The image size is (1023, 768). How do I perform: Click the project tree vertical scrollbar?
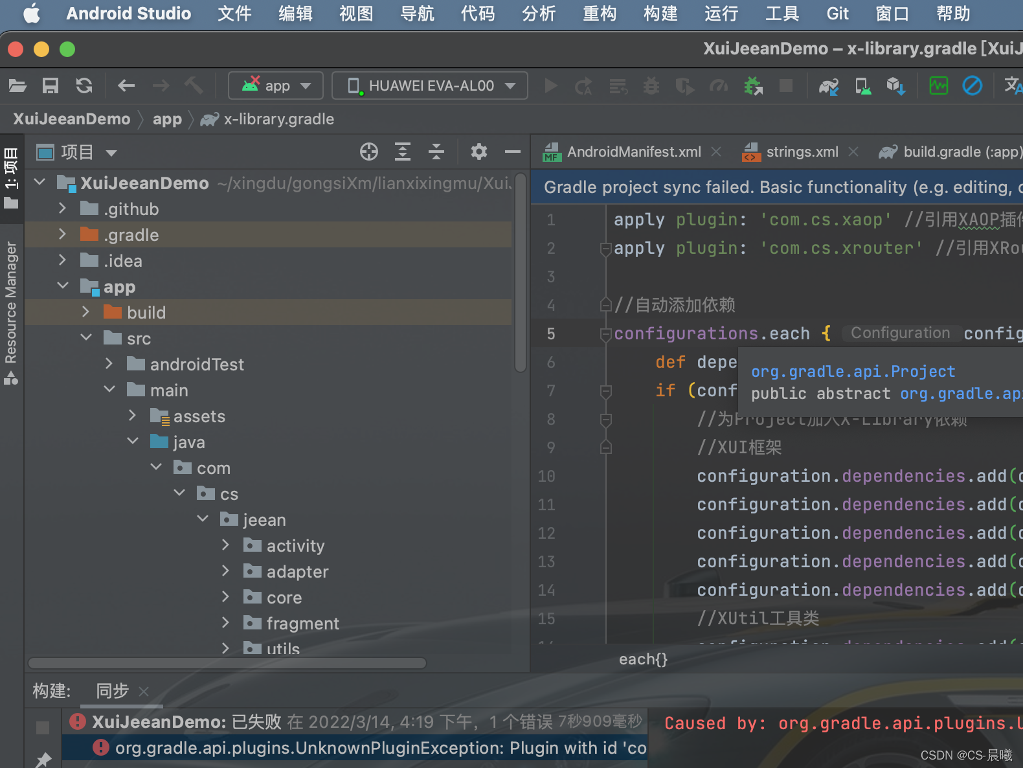[x=521, y=273]
